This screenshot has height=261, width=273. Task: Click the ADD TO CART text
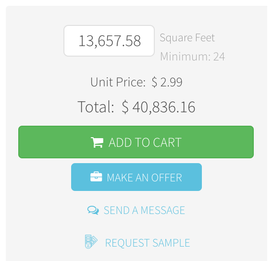(145, 142)
